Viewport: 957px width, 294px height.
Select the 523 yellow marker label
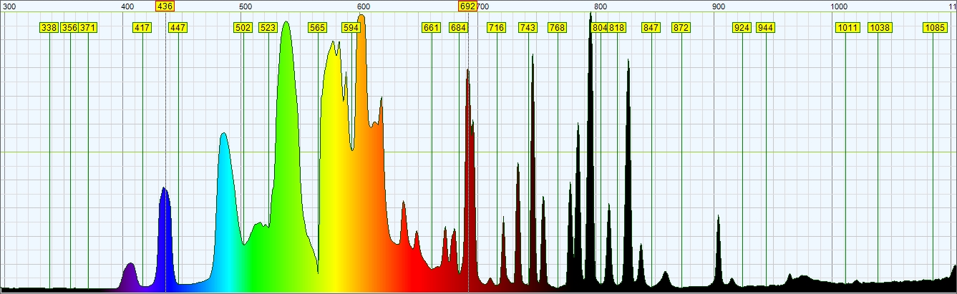[268, 28]
